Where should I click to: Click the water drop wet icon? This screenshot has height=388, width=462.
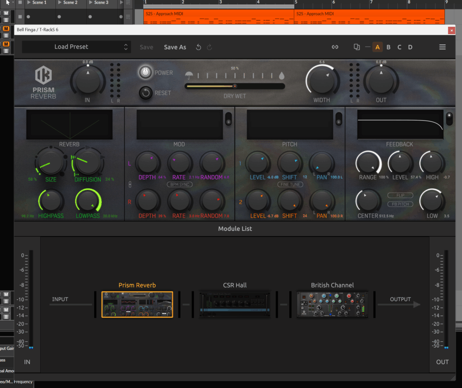(x=282, y=76)
